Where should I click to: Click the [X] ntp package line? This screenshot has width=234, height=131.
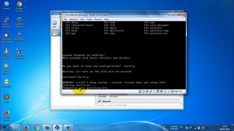109,33
